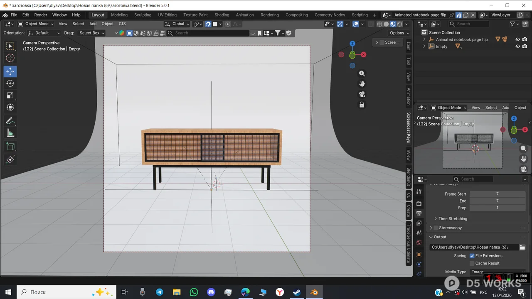
Task: Open the Global transform orientation dropdown
Action: tap(178, 24)
